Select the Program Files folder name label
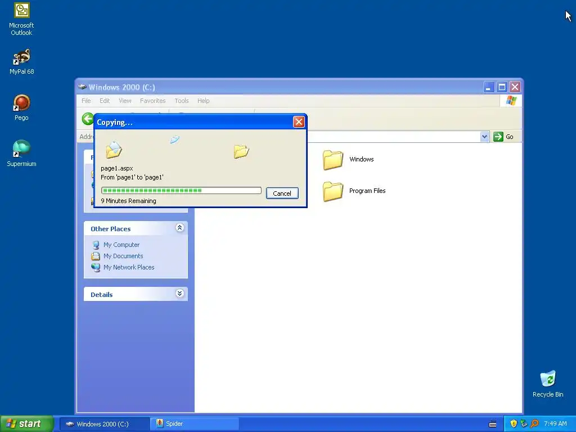Viewport: 576px width, 432px height. click(367, 191)
